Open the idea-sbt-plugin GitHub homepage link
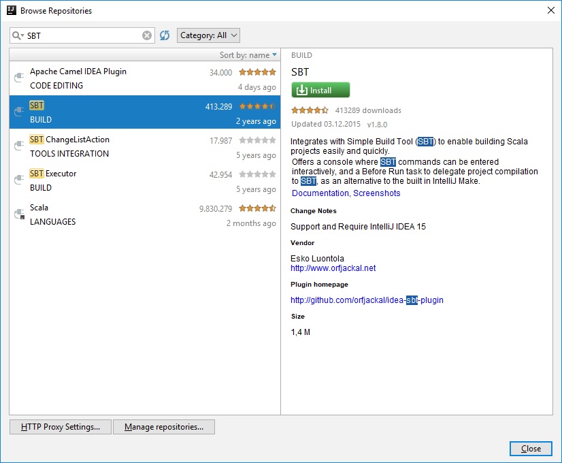 click(x=367, y=300)
